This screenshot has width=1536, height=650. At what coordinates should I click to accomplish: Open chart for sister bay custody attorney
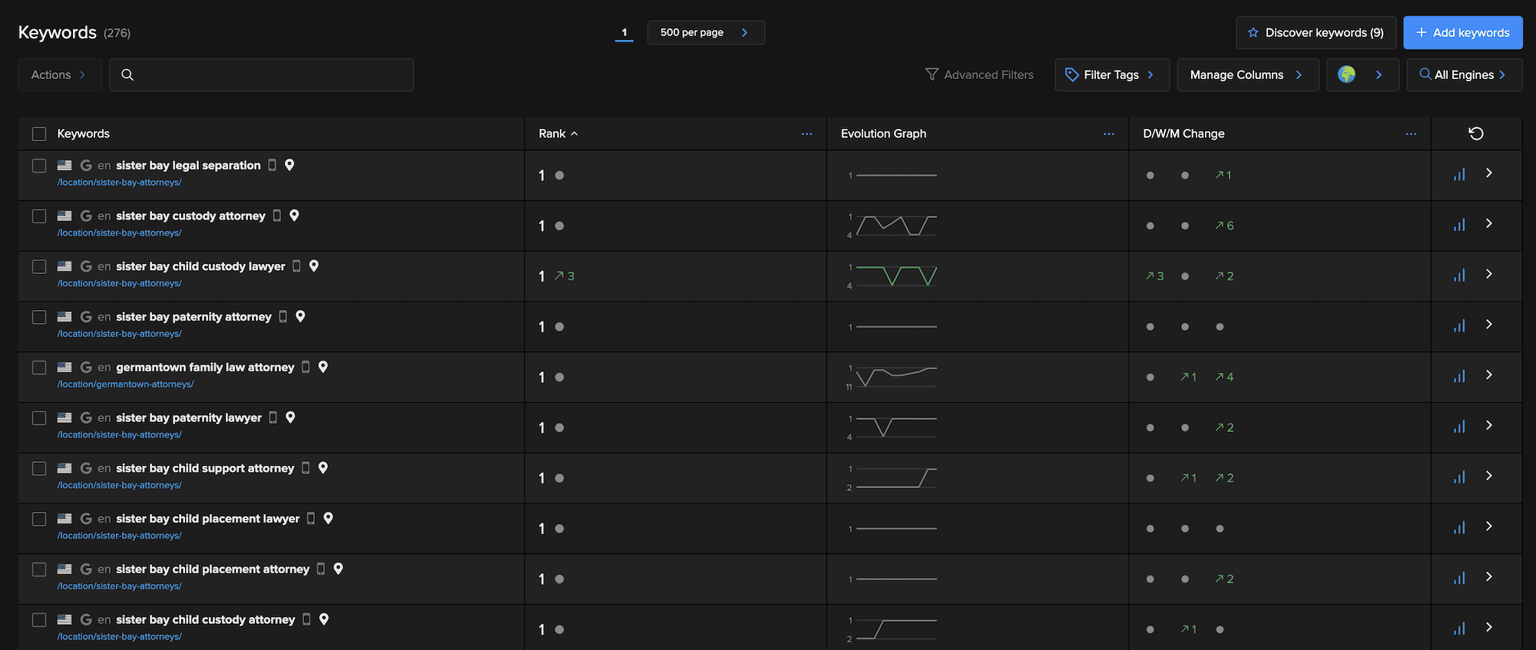click(x=1459, y=225)
